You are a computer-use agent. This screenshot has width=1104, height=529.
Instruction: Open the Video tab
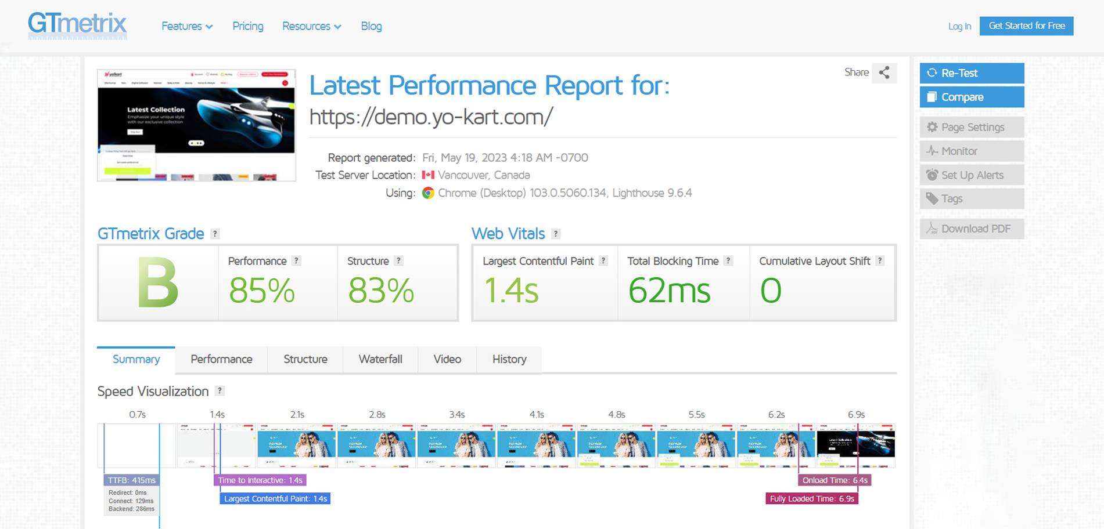(447, 360)
